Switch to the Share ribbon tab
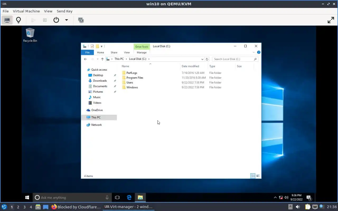This screenshot has width=338, height=211. pyautogui.click(x=114, y=52)
